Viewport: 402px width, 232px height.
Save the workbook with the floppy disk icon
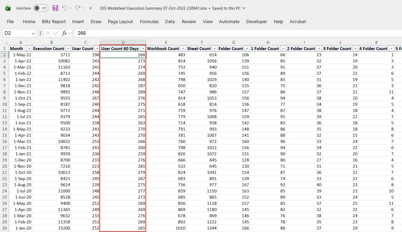coord(55,8)
